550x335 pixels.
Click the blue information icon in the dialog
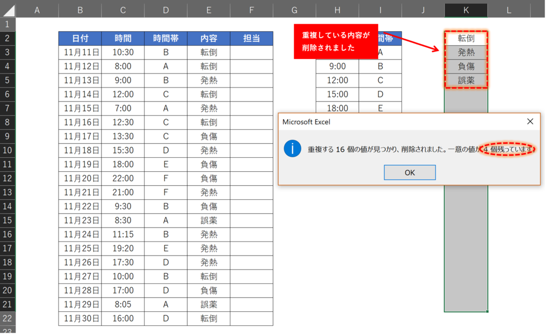coord(293,149)
